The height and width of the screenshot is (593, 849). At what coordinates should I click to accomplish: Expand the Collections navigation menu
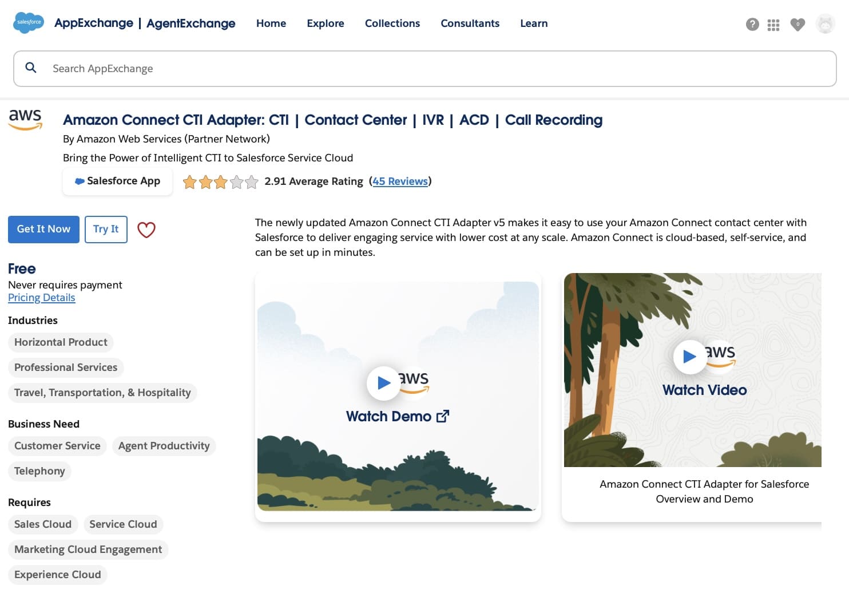pos(392,23)
